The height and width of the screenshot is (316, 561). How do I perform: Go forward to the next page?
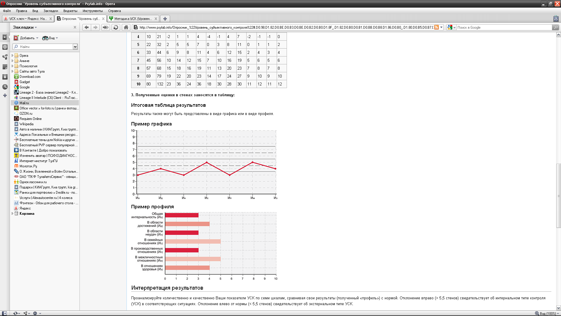(x=96, y=27)
